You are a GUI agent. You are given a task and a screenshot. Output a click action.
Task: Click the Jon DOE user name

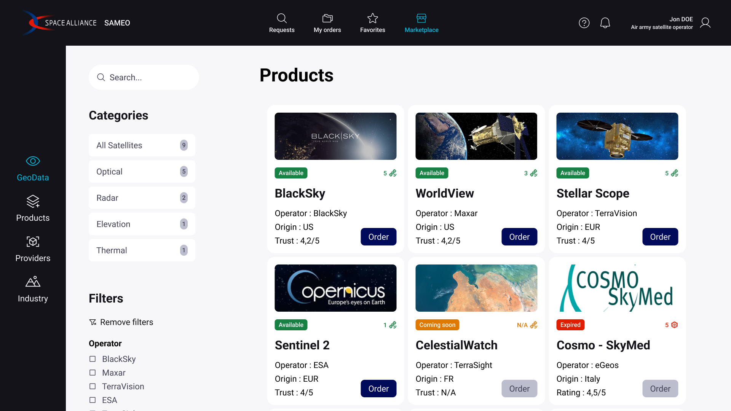pos(681,19)
